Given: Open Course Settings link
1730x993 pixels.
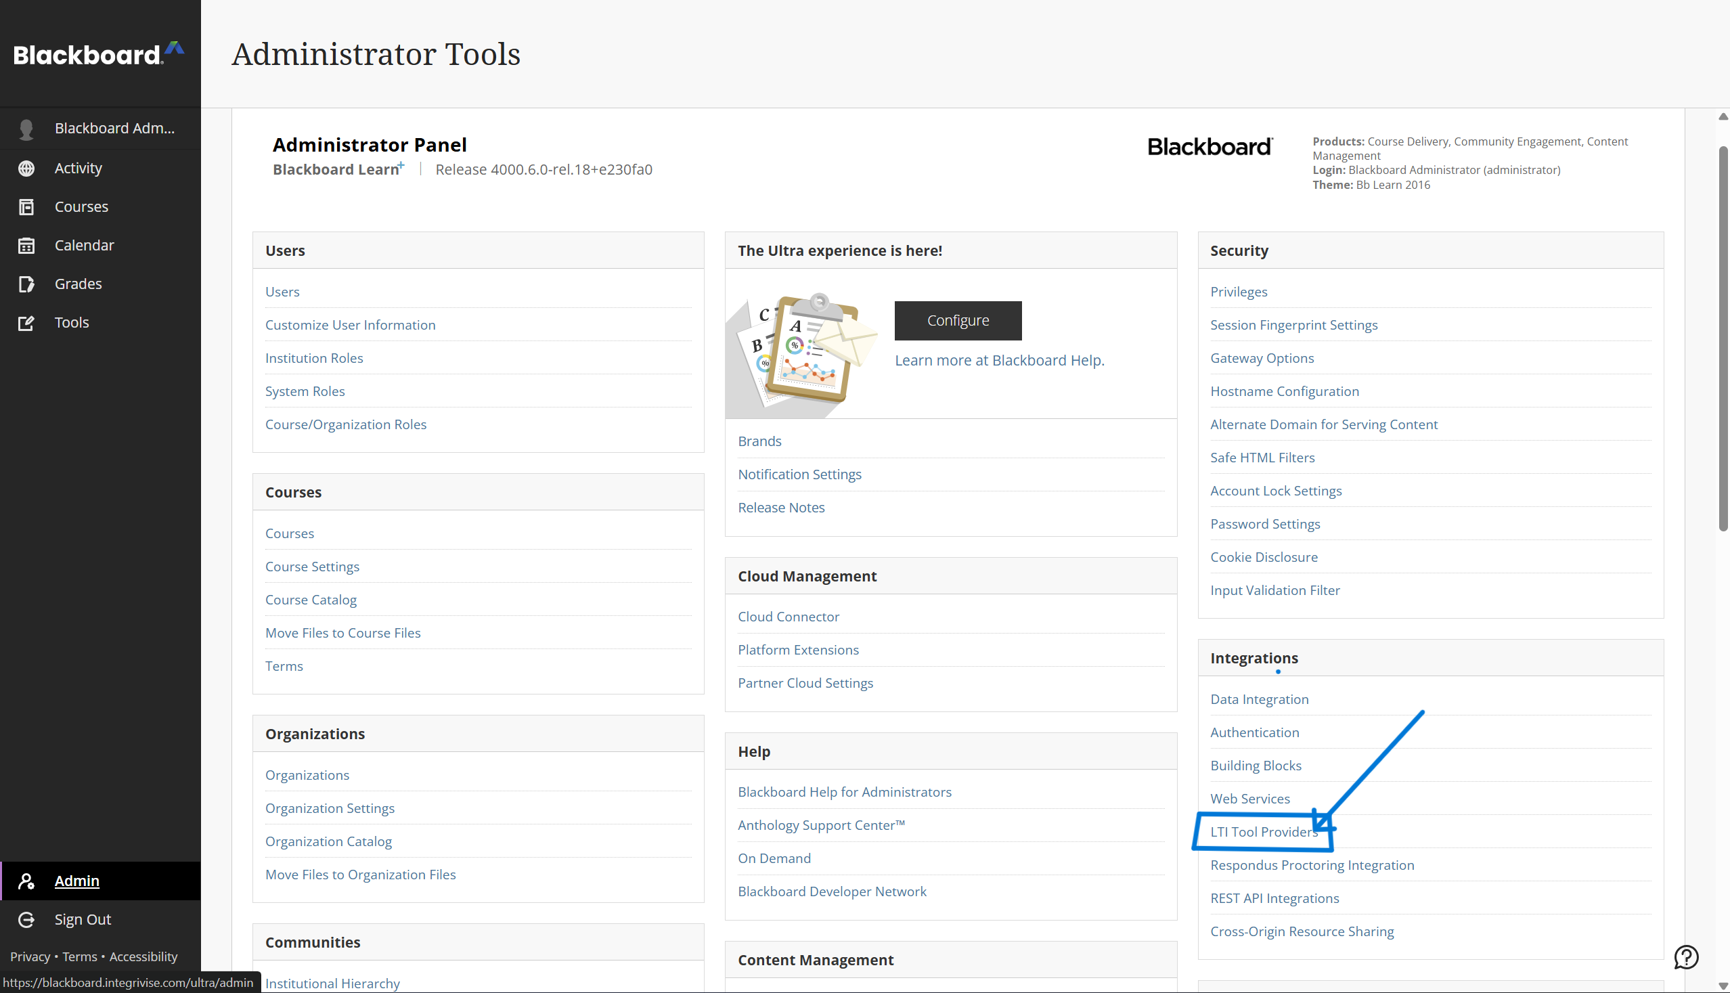Looking at the screenshot, I should tap(311, 567).
